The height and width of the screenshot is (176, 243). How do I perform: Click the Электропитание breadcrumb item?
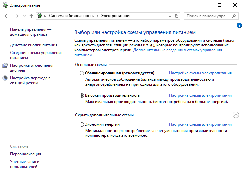pyautogui.click(x=116, y=16)
